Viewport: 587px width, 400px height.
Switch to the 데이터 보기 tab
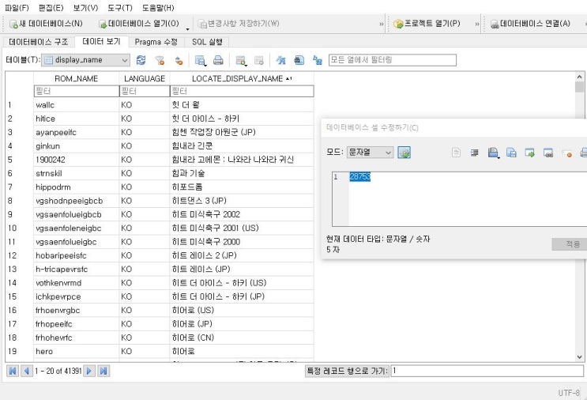(x=101, y=41)
